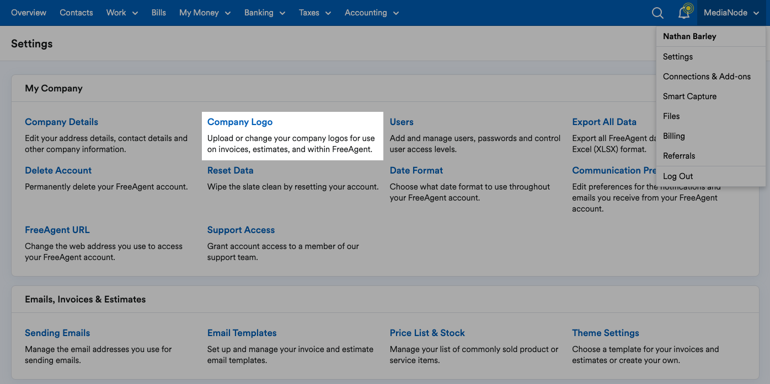Open the Date Format link
Image resolution: width=770 pixels, height=384 pixels.
(x=416, y=171)
